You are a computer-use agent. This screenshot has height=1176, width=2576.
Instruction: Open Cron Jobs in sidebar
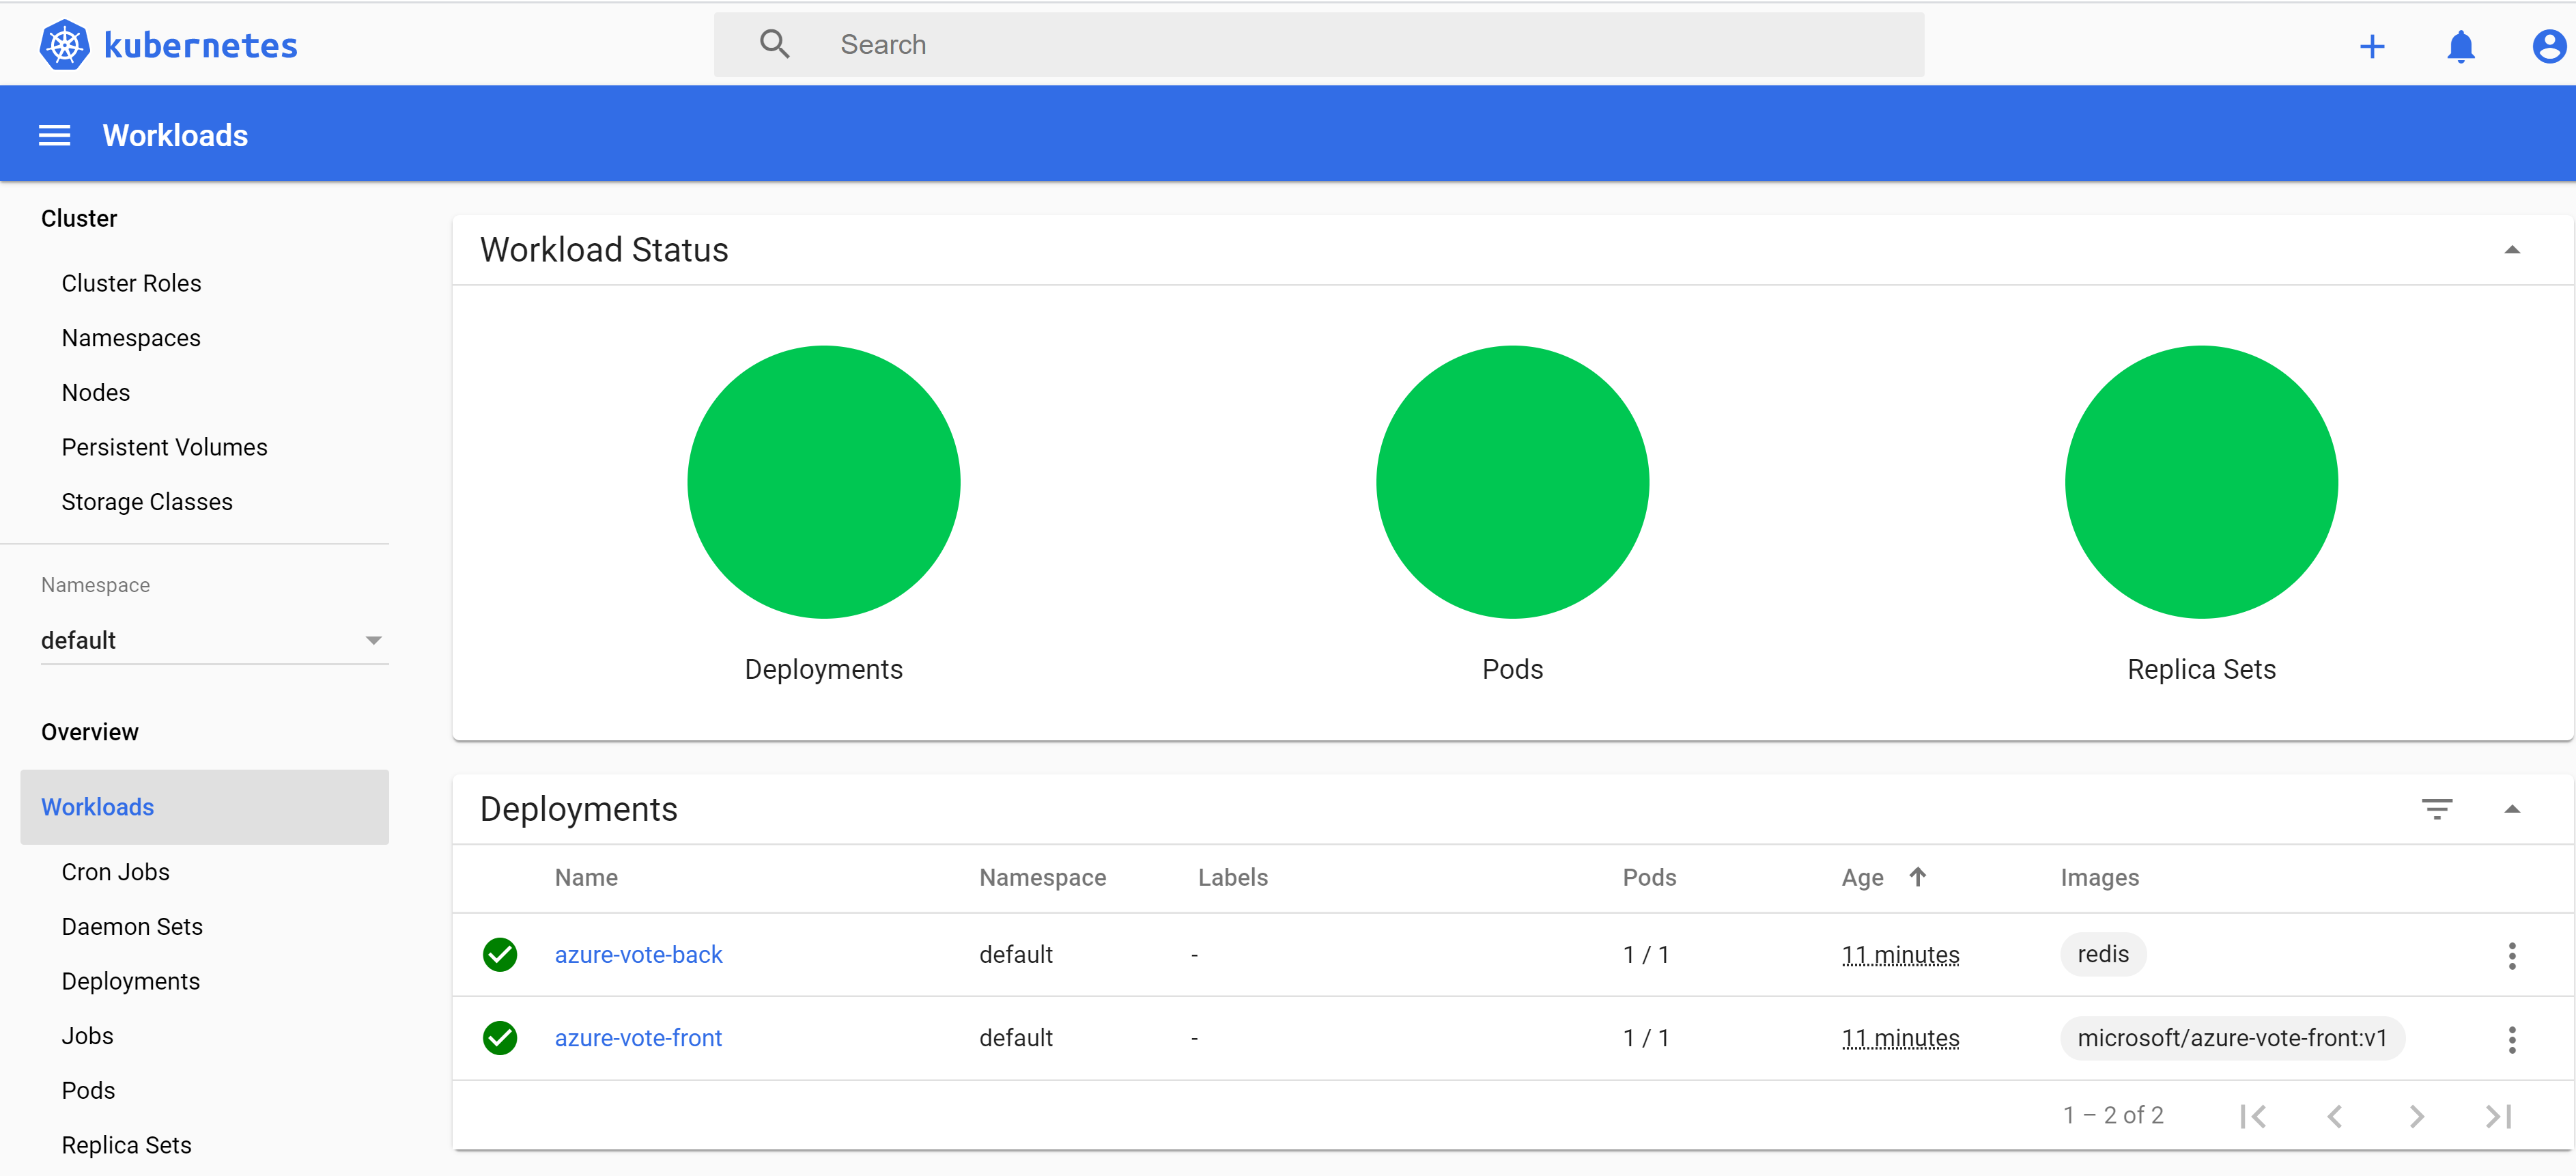pyautogui.click(x=115, y=872)
